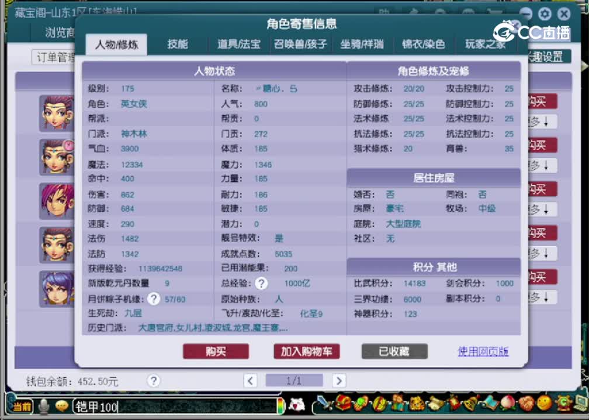
Task: Open the 月饼粽子机缘 help question mark
Action: 153,299
